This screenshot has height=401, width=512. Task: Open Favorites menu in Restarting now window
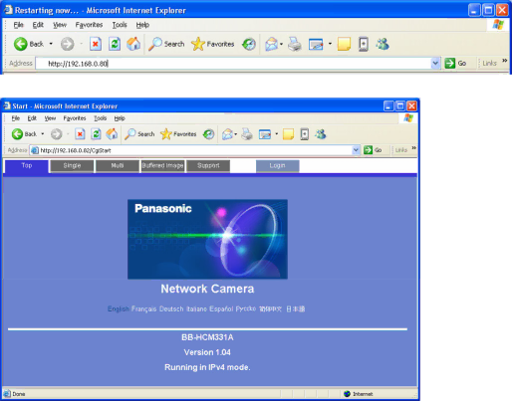click(89, 25)
